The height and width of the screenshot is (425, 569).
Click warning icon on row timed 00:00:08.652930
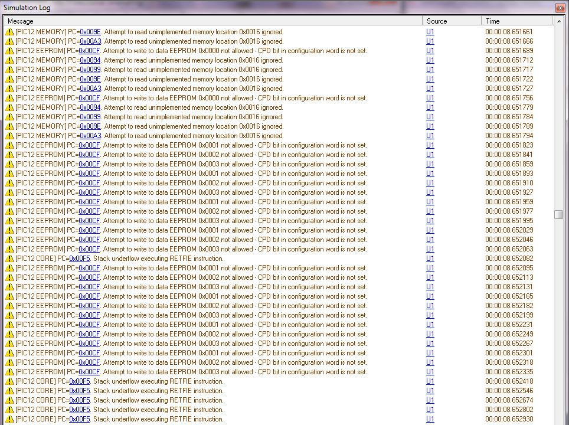(9, 419)
